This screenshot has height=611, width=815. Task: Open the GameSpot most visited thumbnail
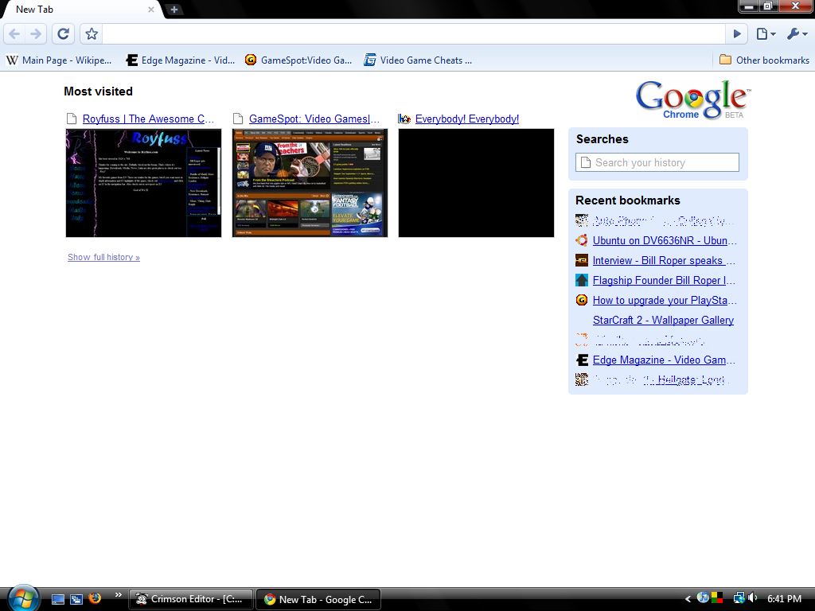pyautogui.click(x=310, y=182)
